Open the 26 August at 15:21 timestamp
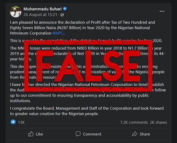The height and width of the screenshot is (143, 177). 40,14
